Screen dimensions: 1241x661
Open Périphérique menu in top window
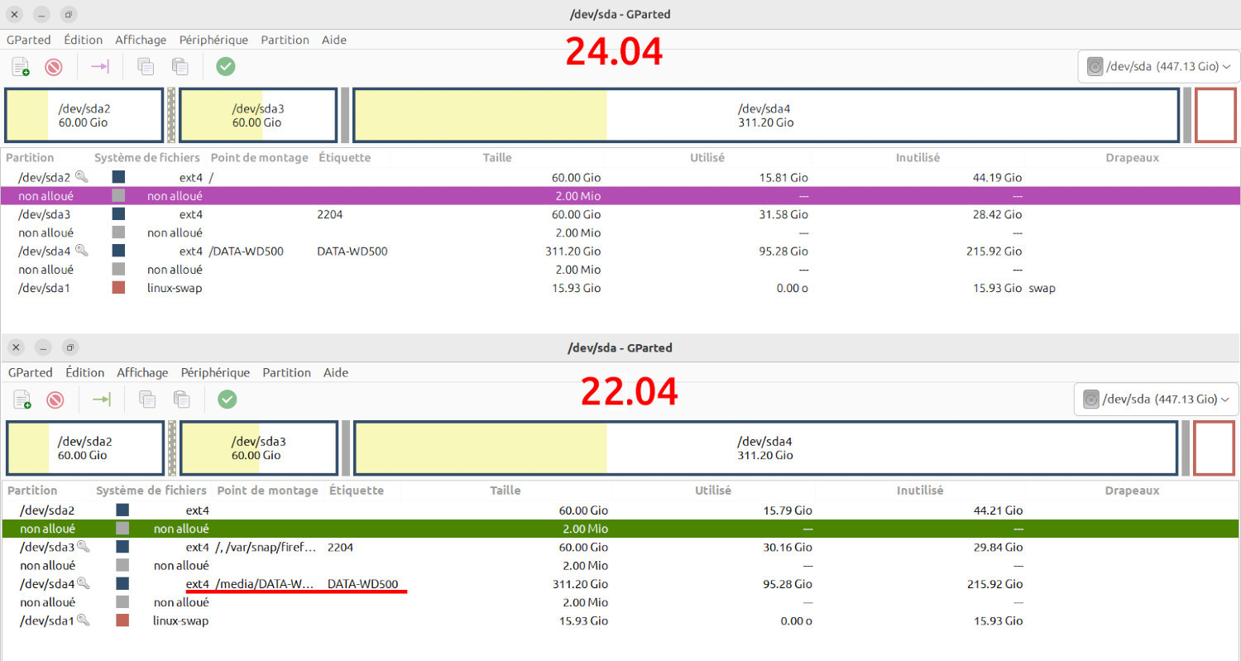point(213,40)
